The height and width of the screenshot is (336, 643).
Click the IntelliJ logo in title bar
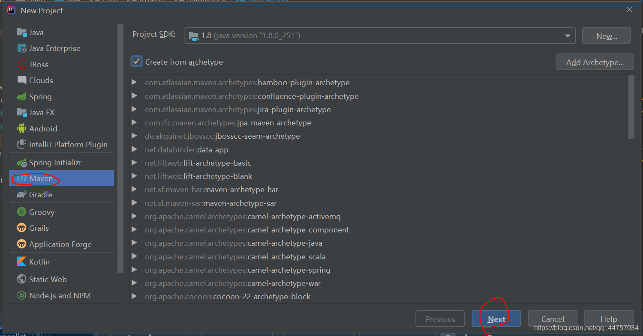pos(11,10)
